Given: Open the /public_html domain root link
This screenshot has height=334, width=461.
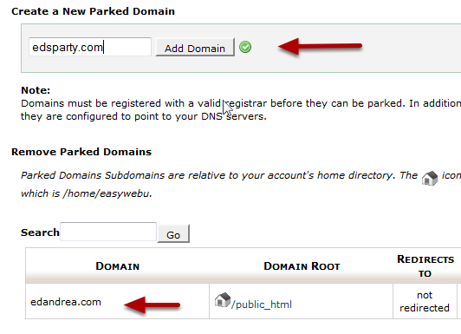Looking at the screenshot, I should (262, 305).
